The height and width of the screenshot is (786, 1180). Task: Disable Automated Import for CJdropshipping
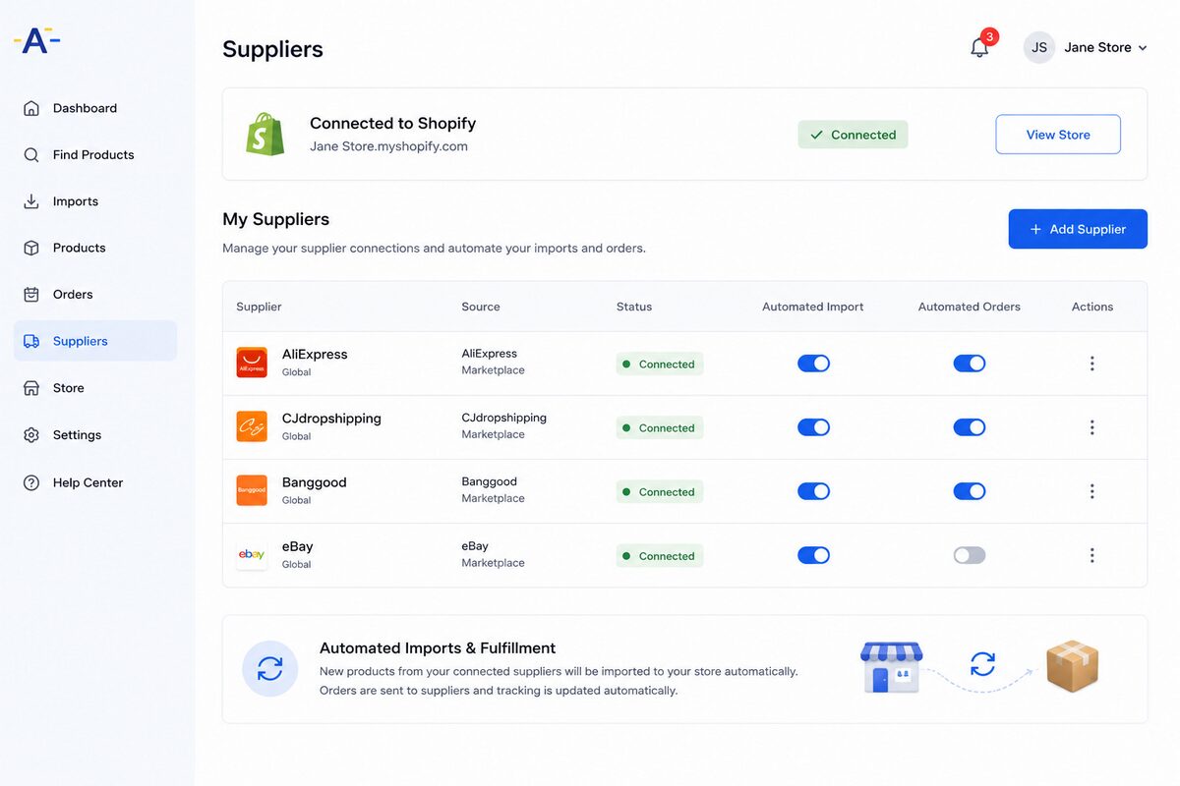[x=813, y=427]
